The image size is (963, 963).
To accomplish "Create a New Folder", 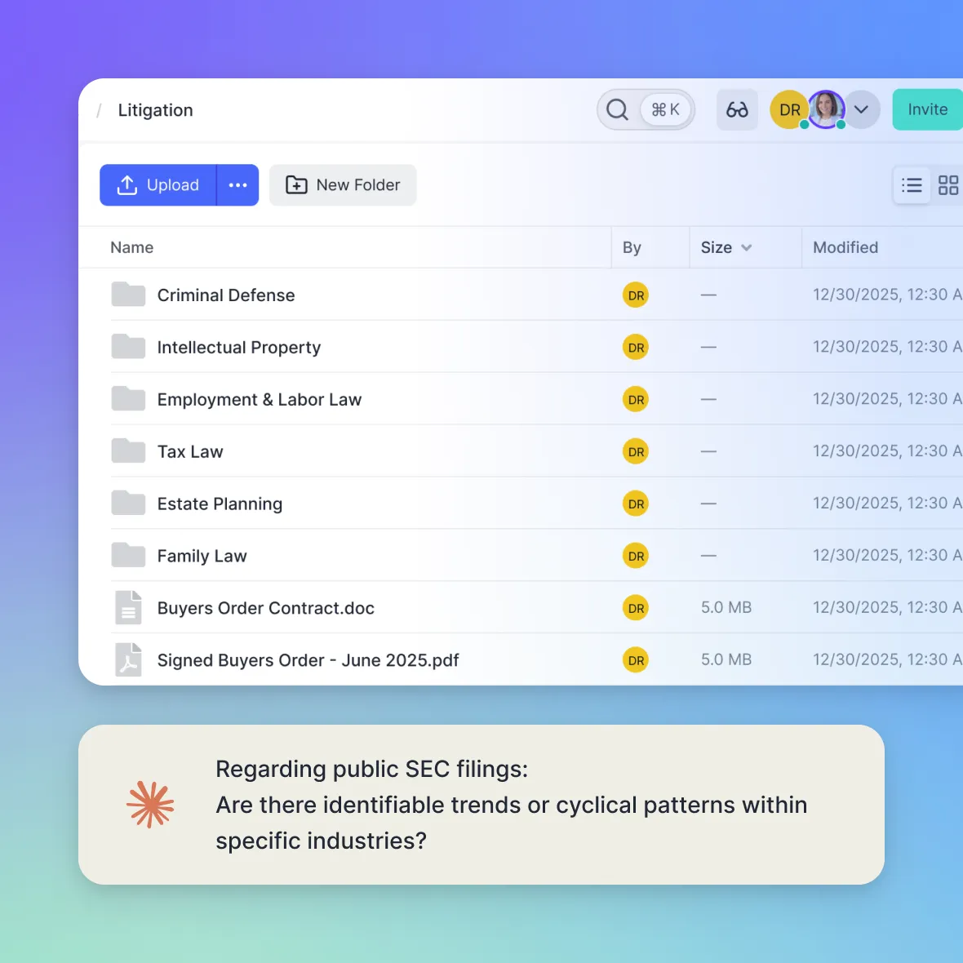I will pos(343,185).
